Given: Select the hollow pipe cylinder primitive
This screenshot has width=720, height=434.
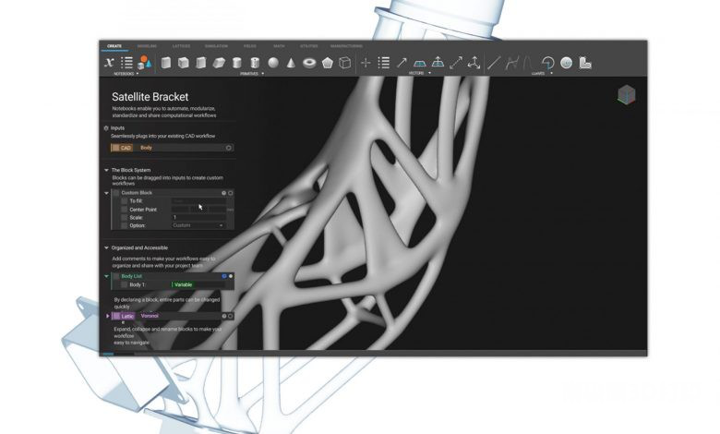Looking at the screenshot, I should (x=255, y=63).
